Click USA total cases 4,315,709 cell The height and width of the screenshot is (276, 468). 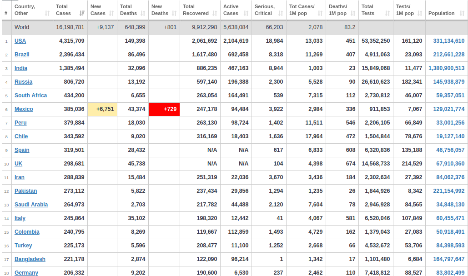coord(70,41)
